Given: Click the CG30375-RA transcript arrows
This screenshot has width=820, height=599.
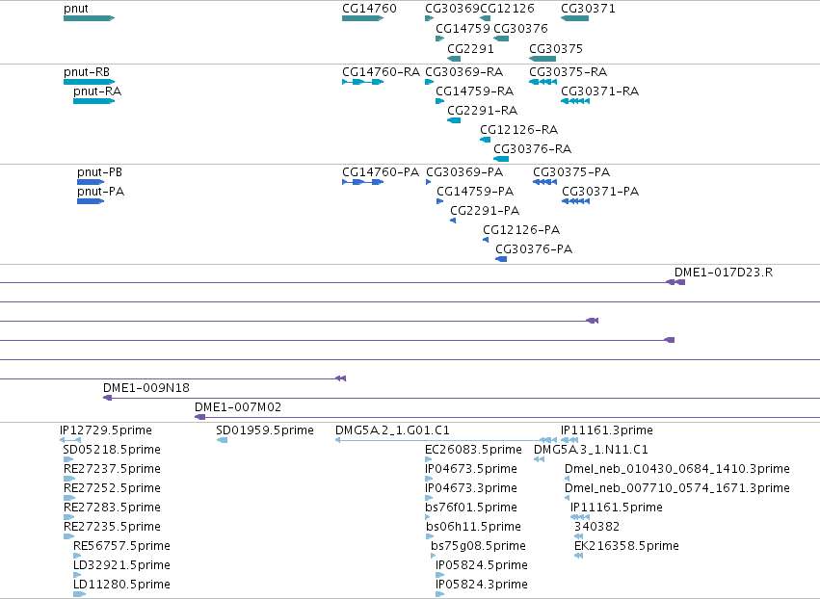Looking at the screenshot, I should coord(542,82).
